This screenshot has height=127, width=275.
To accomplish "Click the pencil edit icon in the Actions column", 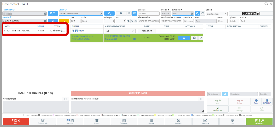I will pos(201,38).
